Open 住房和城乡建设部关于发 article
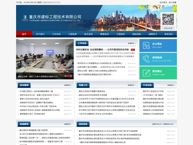The height and width of the screenshot is (145, 193). [x=153, y=103]
